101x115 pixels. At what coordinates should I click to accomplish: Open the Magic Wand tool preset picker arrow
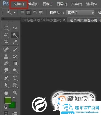click(x=15, y=13)
